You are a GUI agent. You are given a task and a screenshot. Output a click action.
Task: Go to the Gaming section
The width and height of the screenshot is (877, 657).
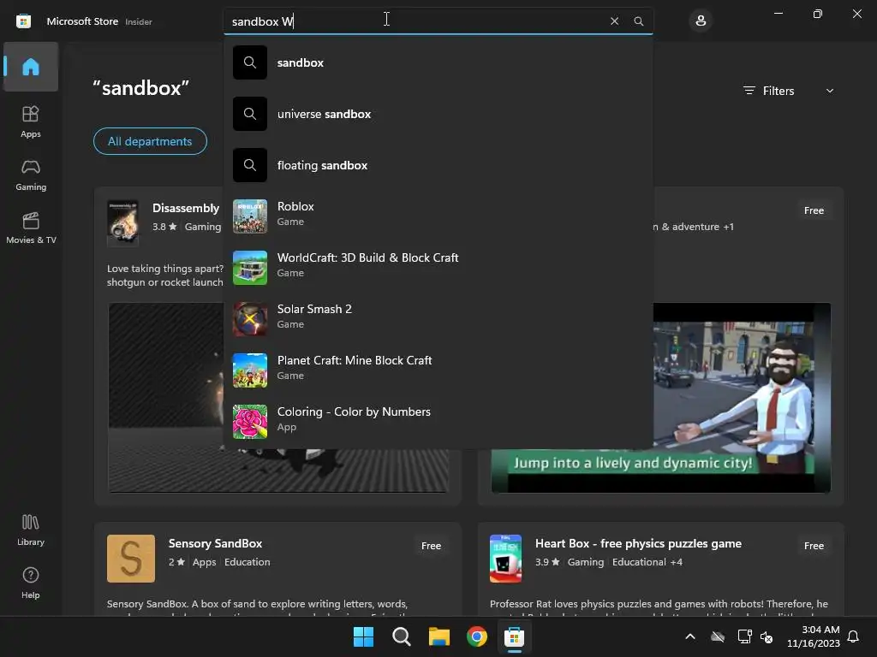[31, 175]
